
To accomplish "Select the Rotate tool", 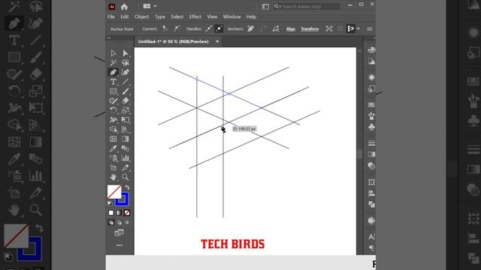I will tap(113, 110).
